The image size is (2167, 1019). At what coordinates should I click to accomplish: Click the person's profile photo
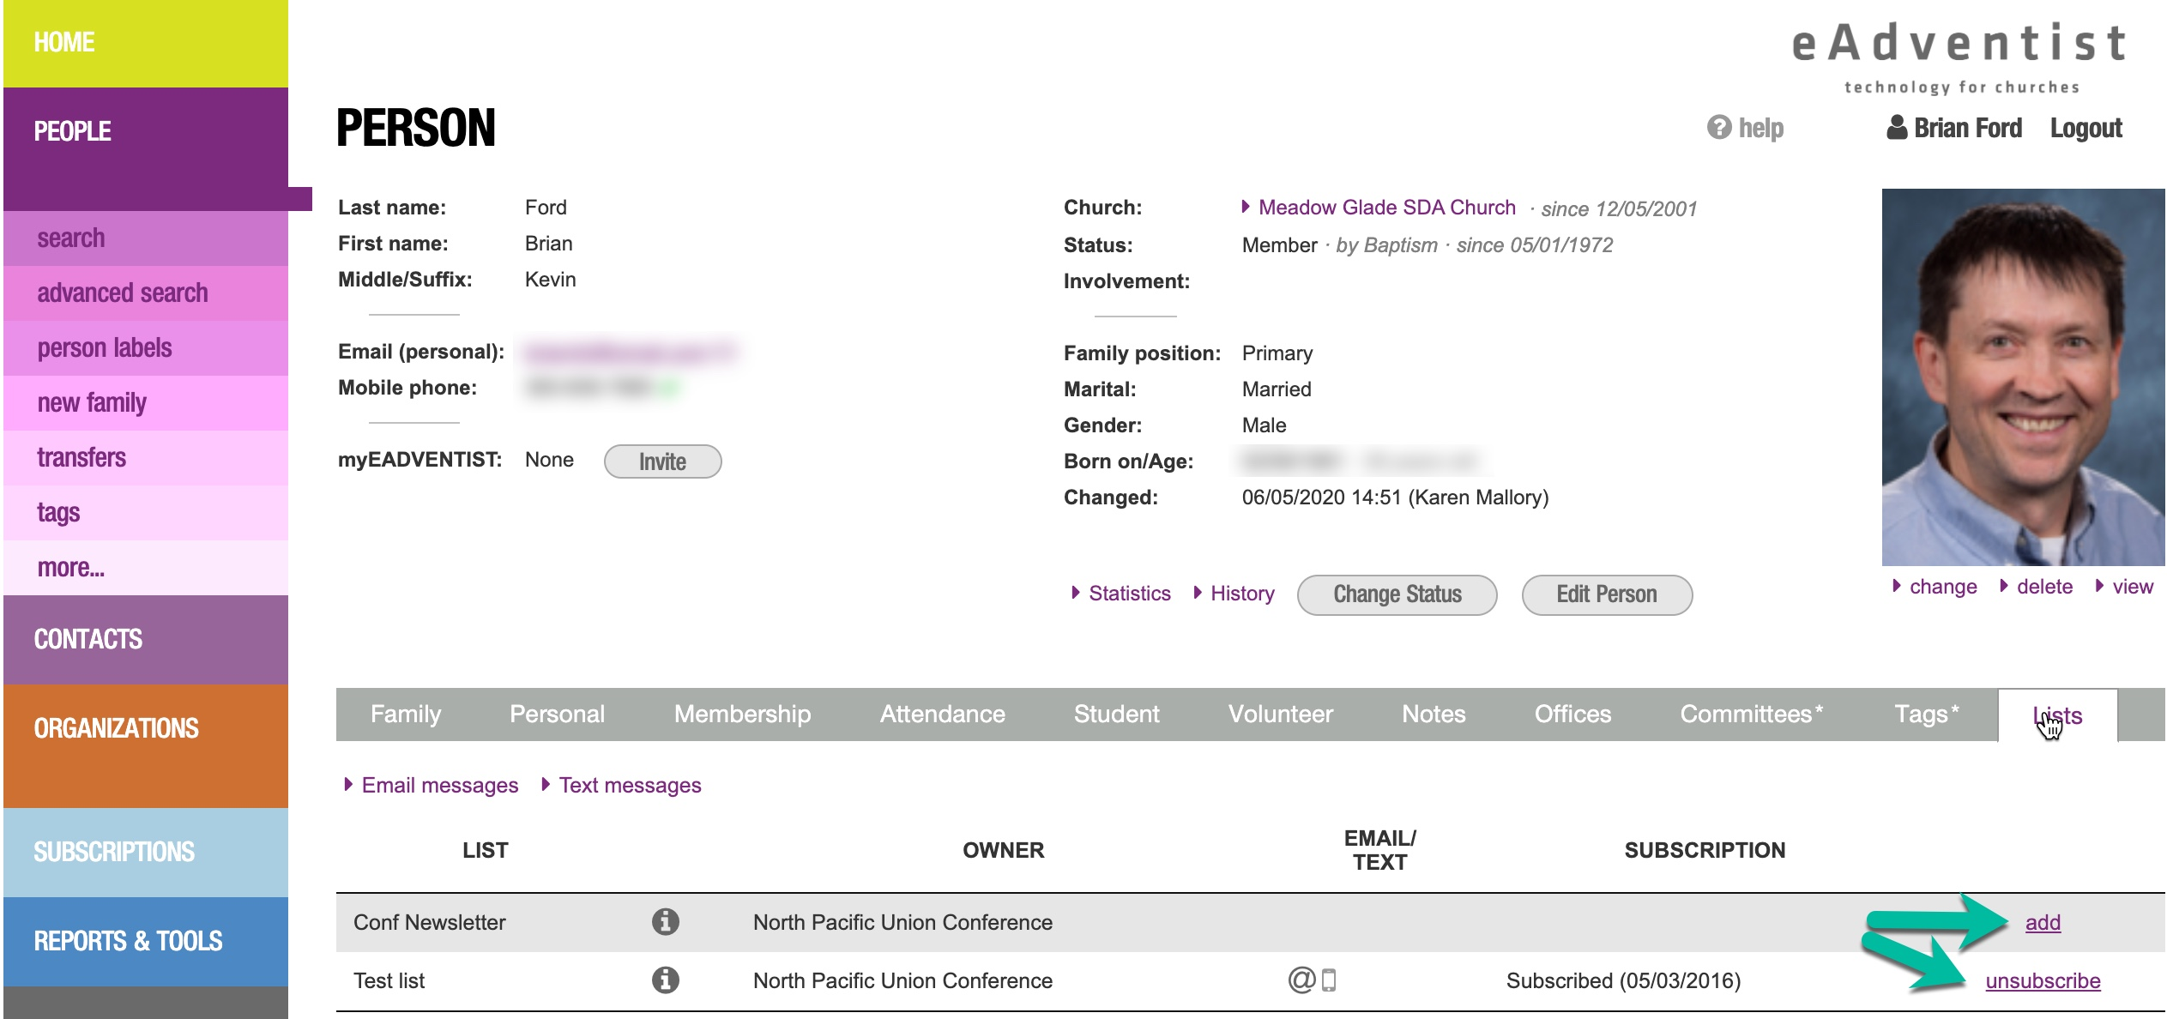point(2022,377)
